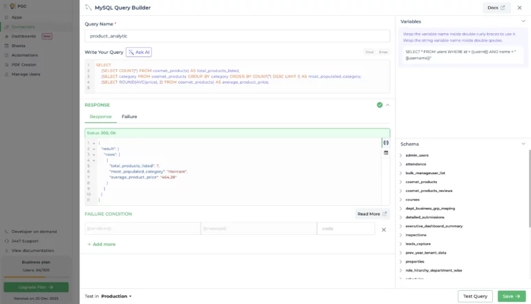
Task: Switch to the Failure tab
Action: click(129, 117)
